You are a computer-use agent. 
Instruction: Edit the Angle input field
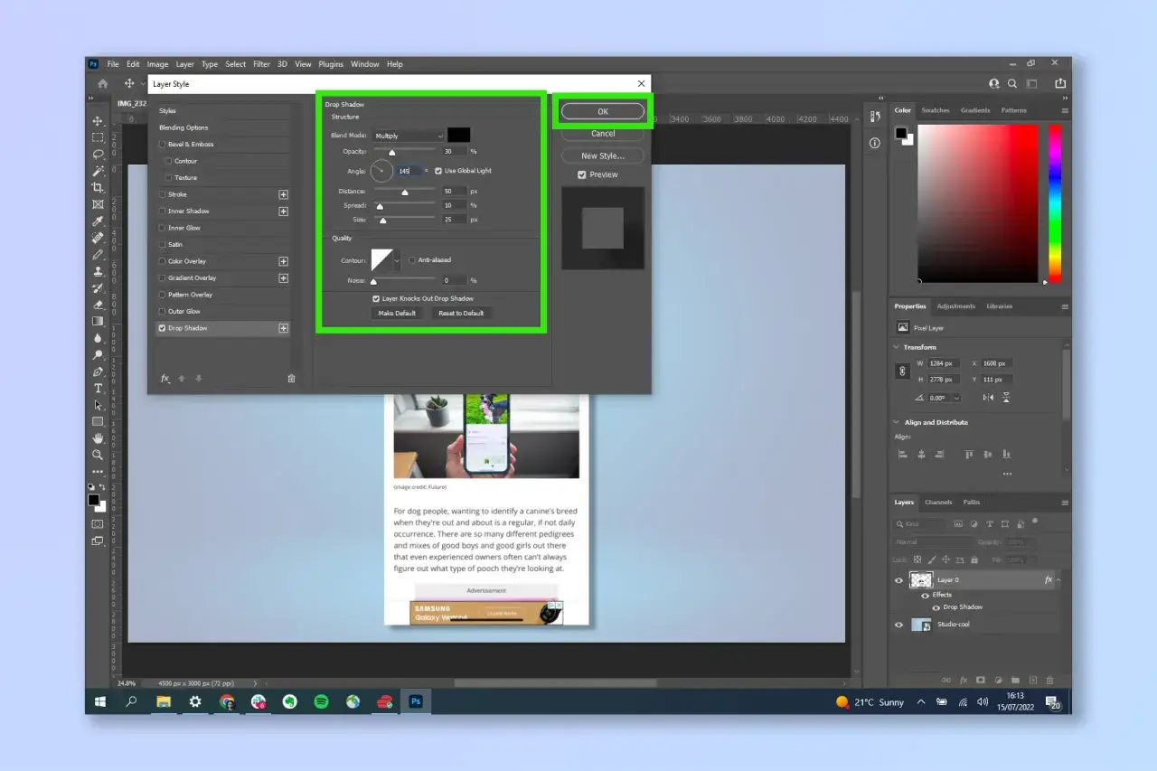tap(408, 171)
